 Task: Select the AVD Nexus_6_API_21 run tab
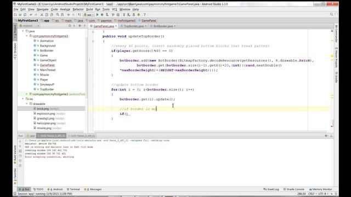82,136
